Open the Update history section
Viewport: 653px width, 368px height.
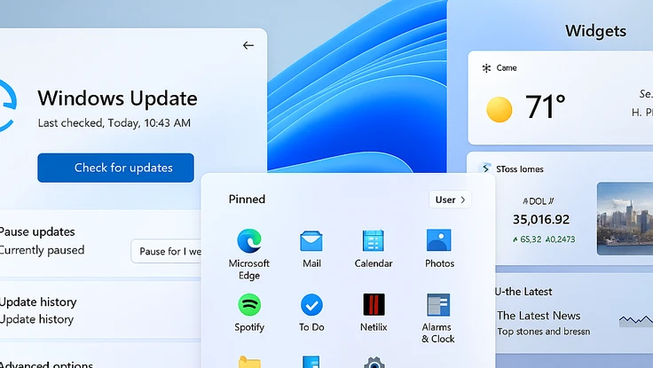click(100, 310)
